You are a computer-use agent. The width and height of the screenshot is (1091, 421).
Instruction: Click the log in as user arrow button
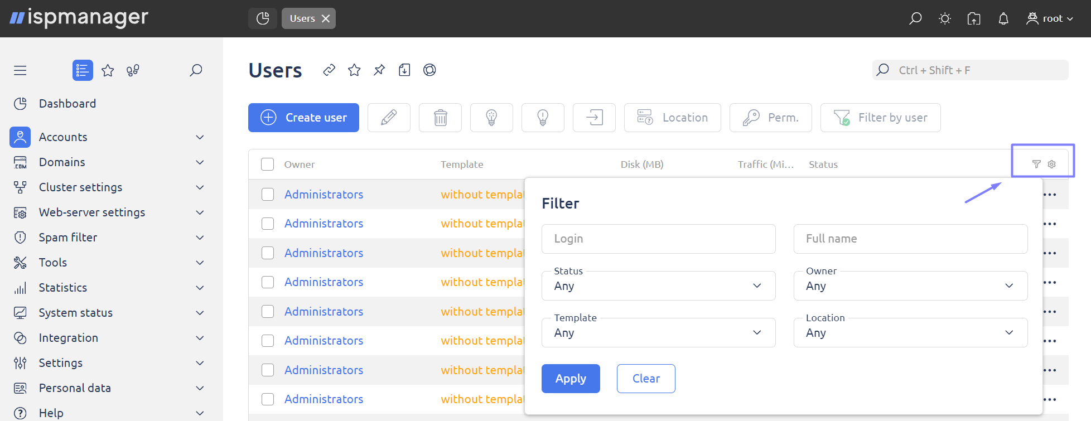594,118
